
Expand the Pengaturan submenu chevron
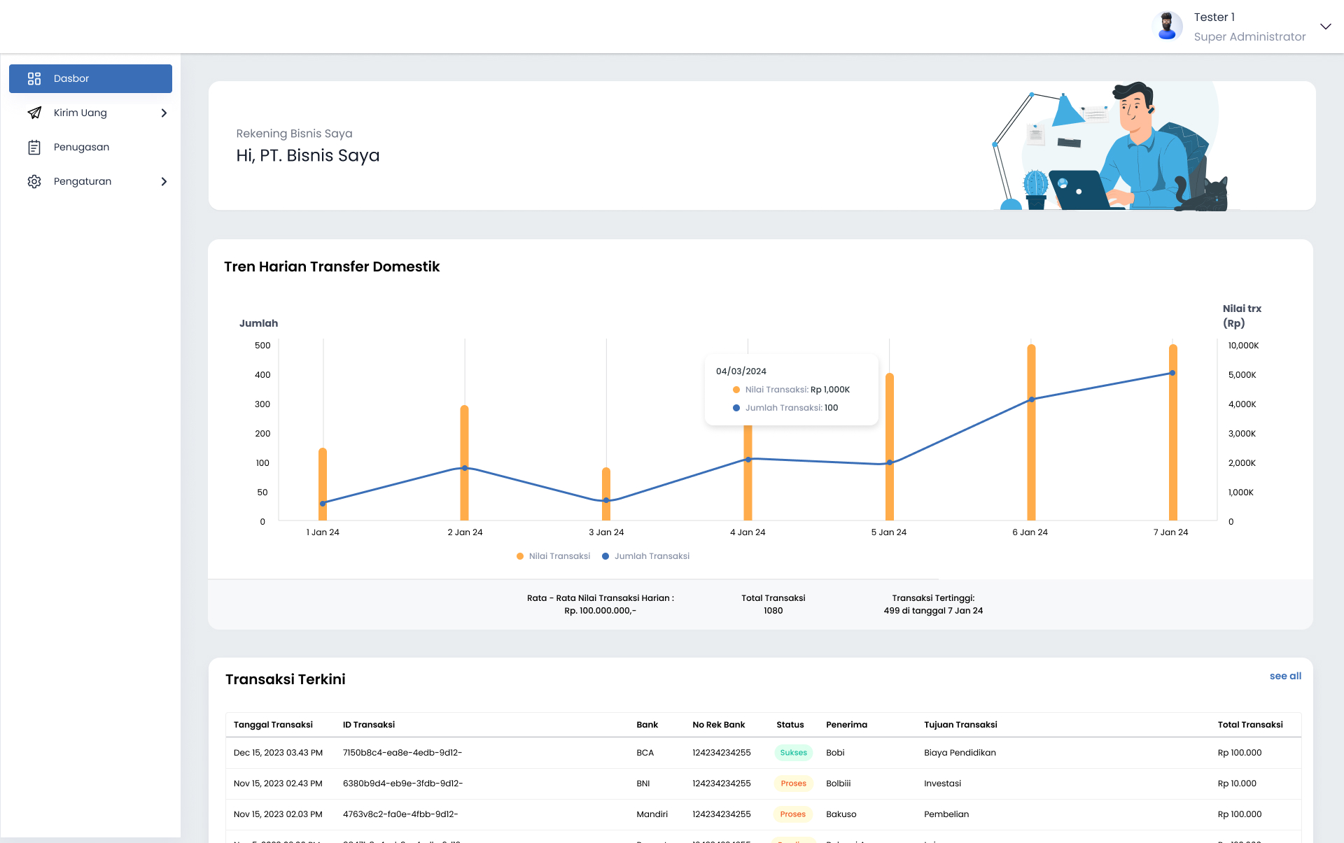click(x=164, y=181)
